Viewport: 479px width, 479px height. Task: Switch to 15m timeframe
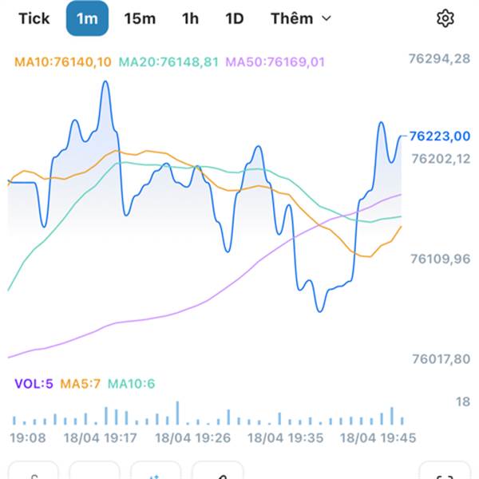pyautogui.click(x=140, y=18)
